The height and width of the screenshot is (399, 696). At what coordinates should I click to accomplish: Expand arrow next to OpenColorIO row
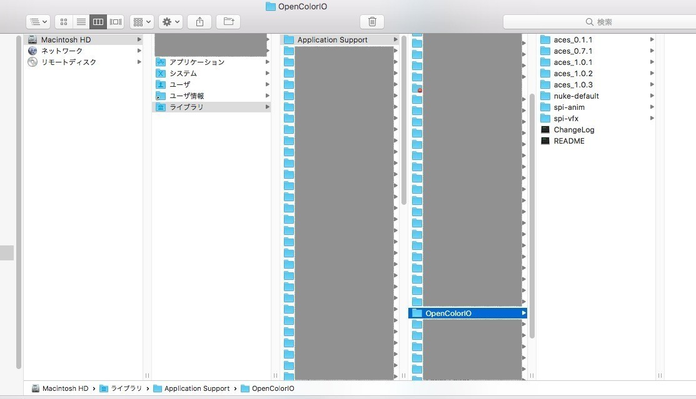(524, 313)
